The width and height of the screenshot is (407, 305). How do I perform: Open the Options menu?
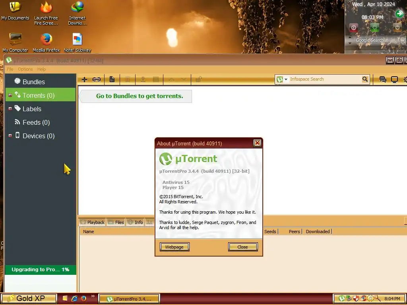pyautogui.click(x=25, y=69)
